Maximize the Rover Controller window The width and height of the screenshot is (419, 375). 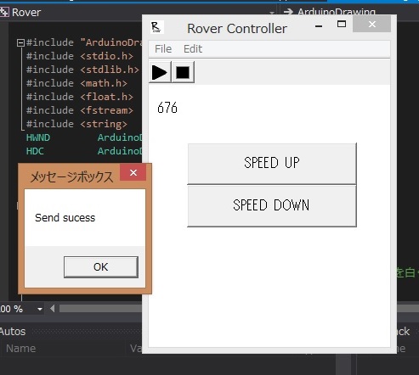[342, 25]
